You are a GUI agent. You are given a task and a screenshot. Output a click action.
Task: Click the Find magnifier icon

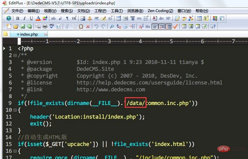click(112, 26)
